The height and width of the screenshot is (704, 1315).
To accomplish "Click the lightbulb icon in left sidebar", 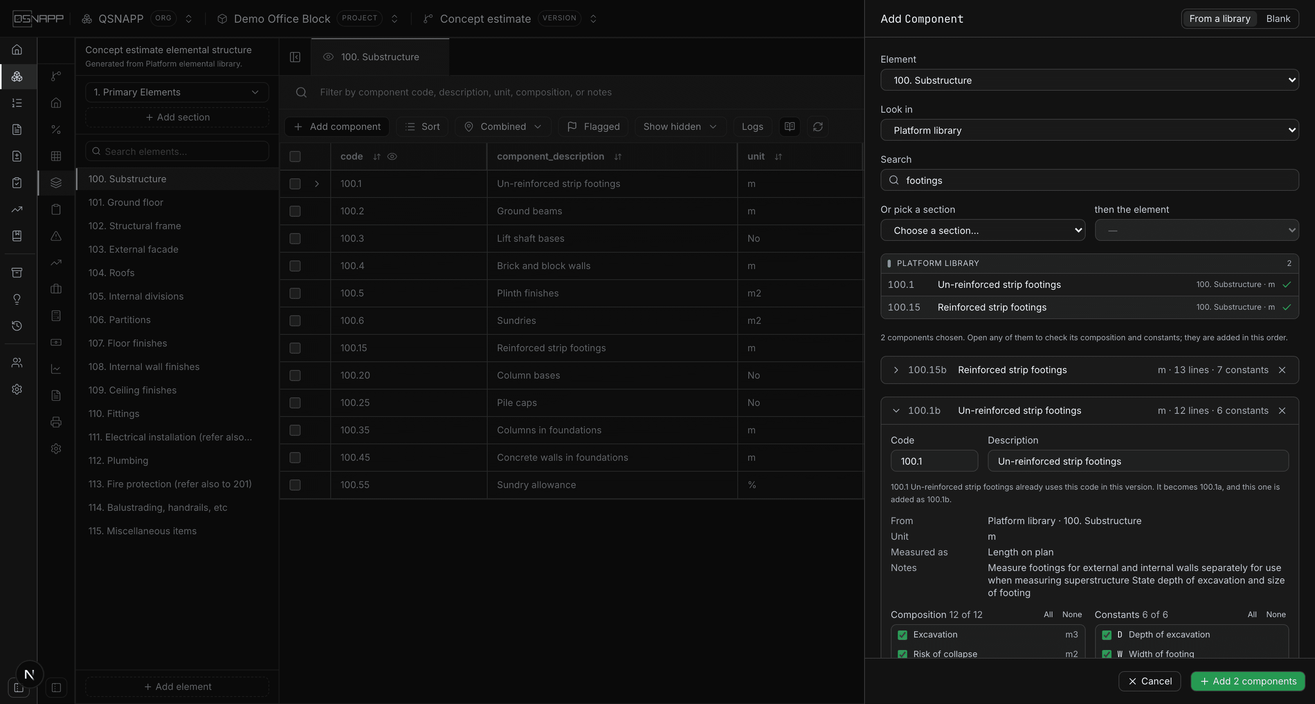I will tap(17, 299).
